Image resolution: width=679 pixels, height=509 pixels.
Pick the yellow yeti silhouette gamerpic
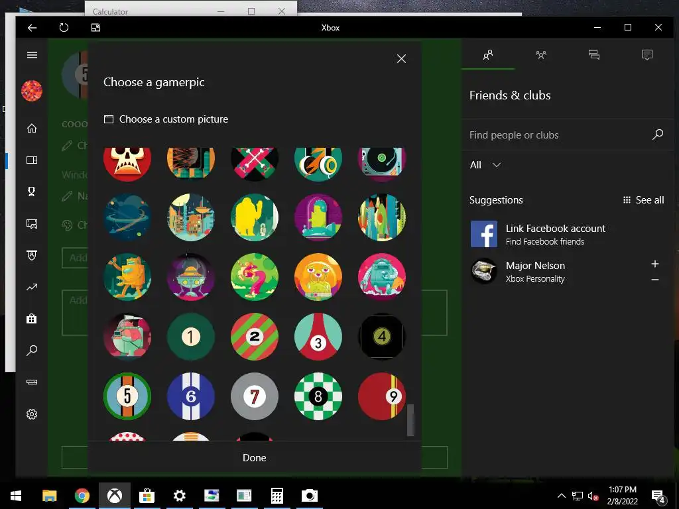[255, 217]
